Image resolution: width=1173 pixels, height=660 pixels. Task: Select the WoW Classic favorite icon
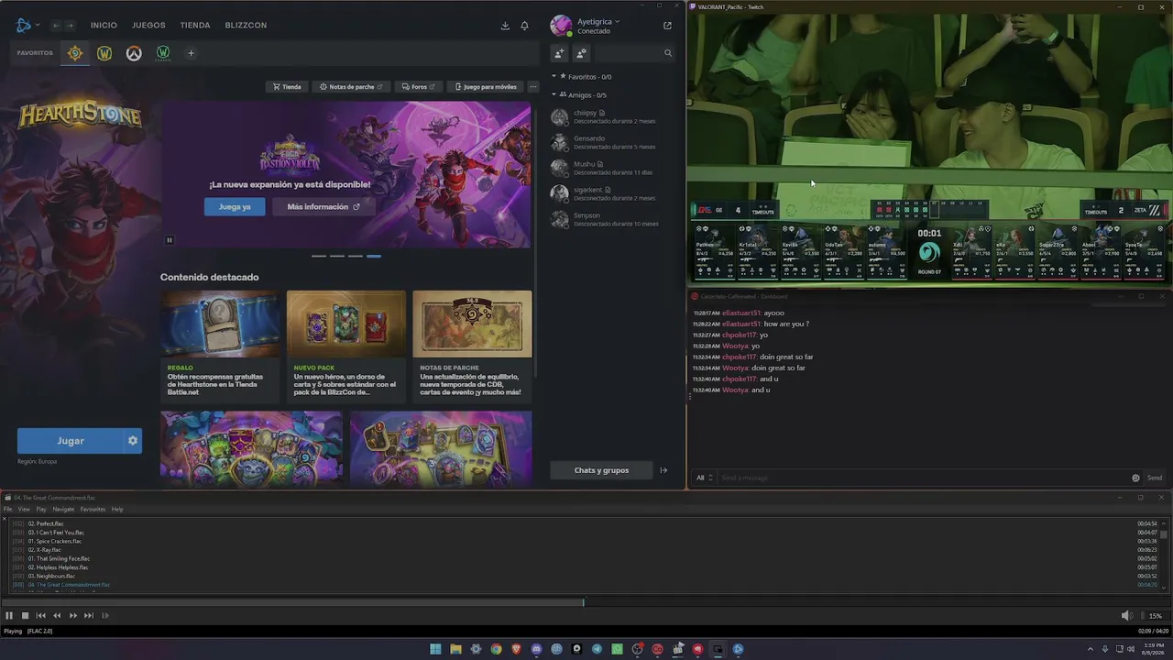pos(163,53)
